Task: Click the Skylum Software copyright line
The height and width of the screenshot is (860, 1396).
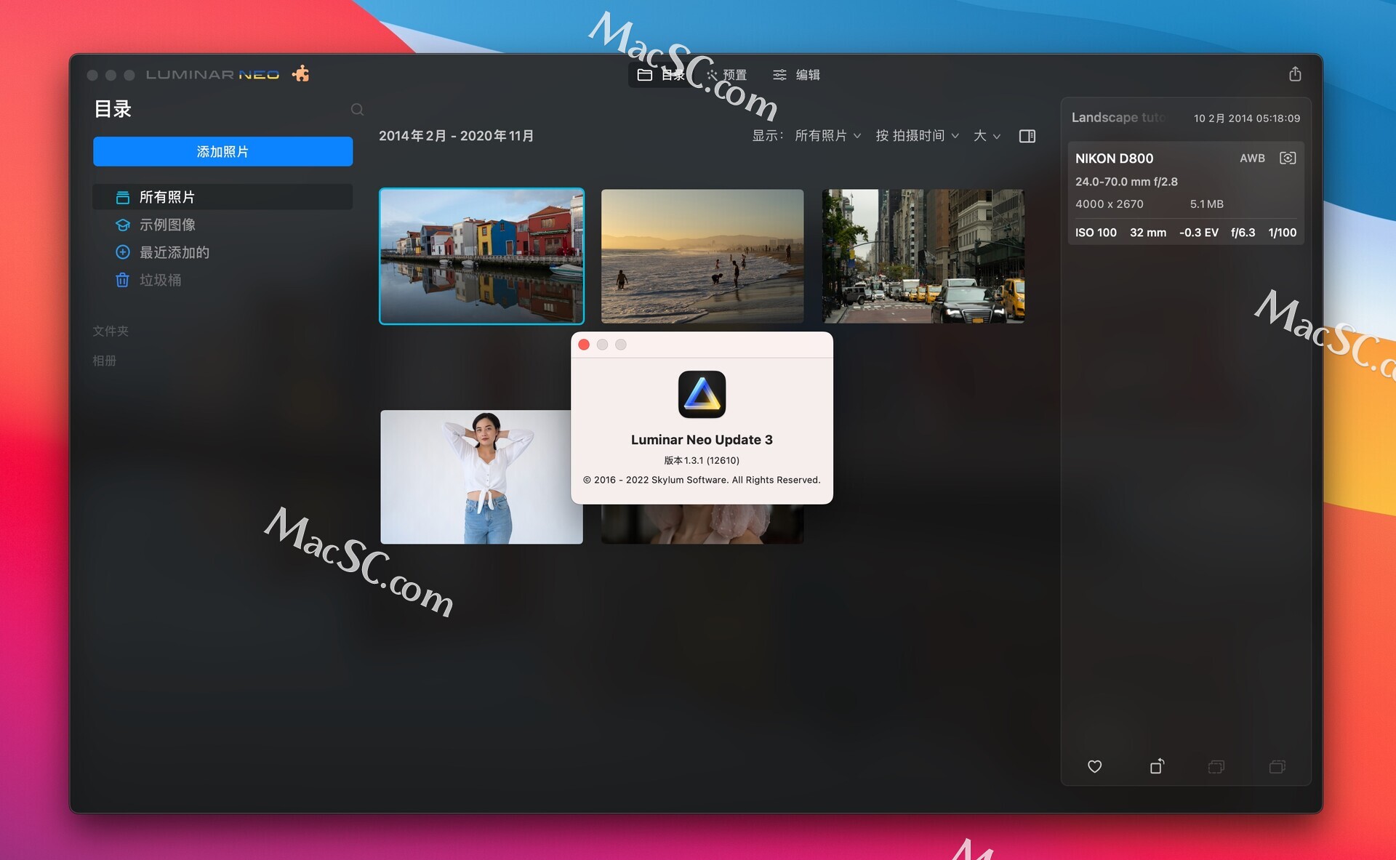Action: click(x=702, y=480)
